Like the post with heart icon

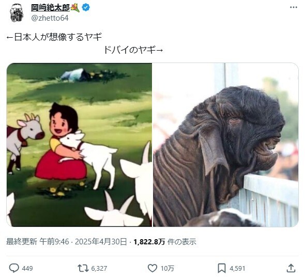(152, 268)
